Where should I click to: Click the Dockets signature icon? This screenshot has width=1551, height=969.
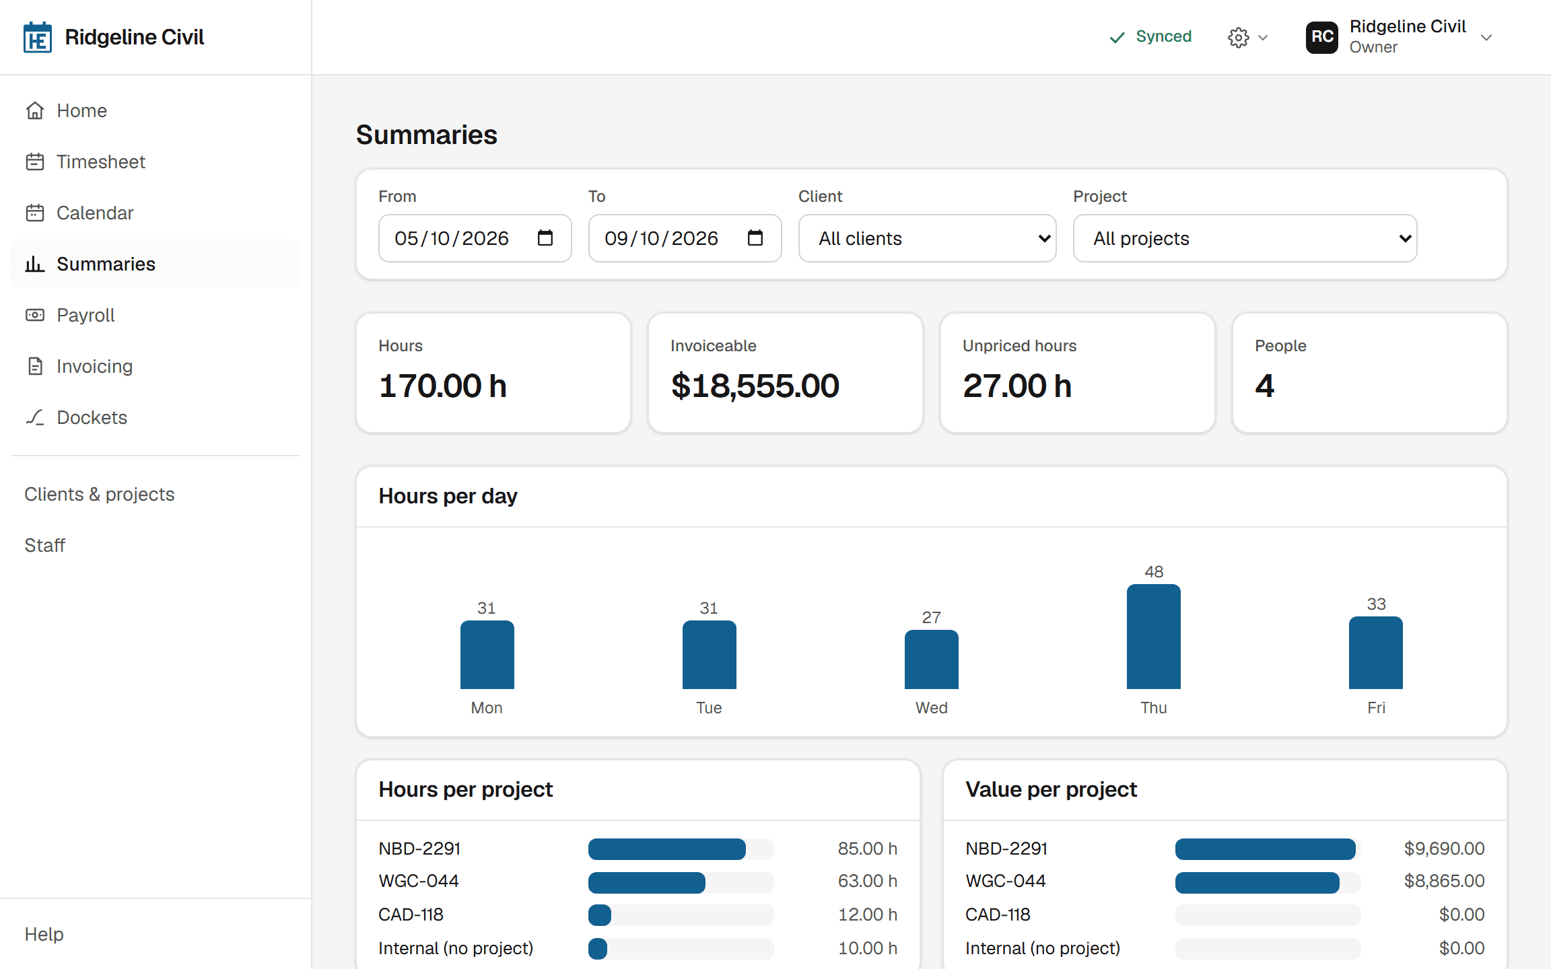click(x=35, y=417)
